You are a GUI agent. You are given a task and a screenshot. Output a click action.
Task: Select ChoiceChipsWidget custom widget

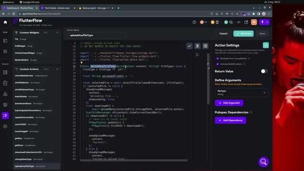(37, 53)
